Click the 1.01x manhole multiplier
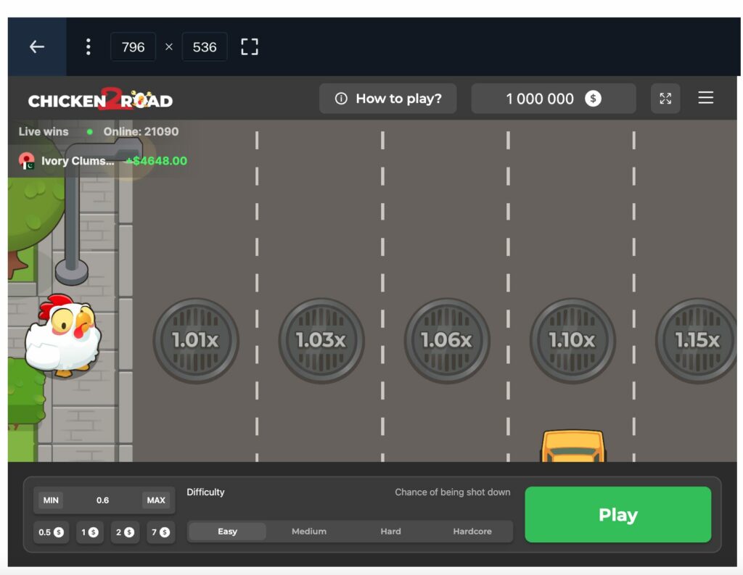This screenshot has height=575, width=743. tap(196, 341)
